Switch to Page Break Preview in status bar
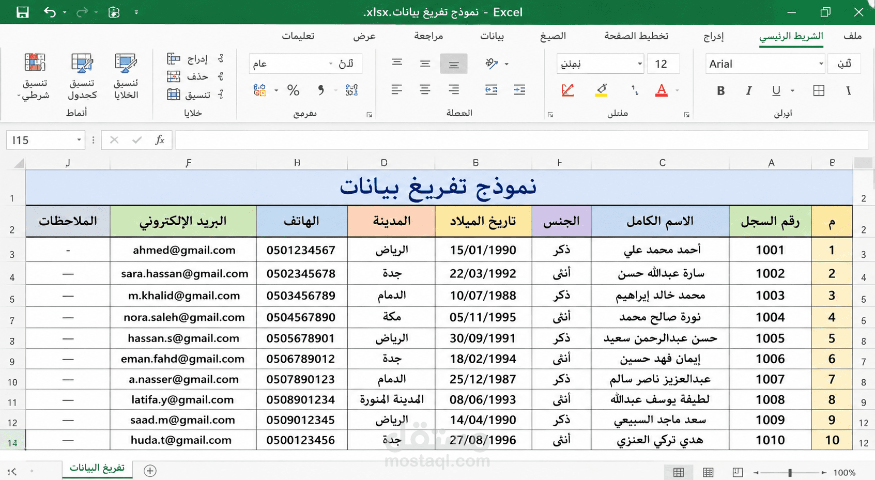This screenshot has width=875, height=480. pos(738,472)
